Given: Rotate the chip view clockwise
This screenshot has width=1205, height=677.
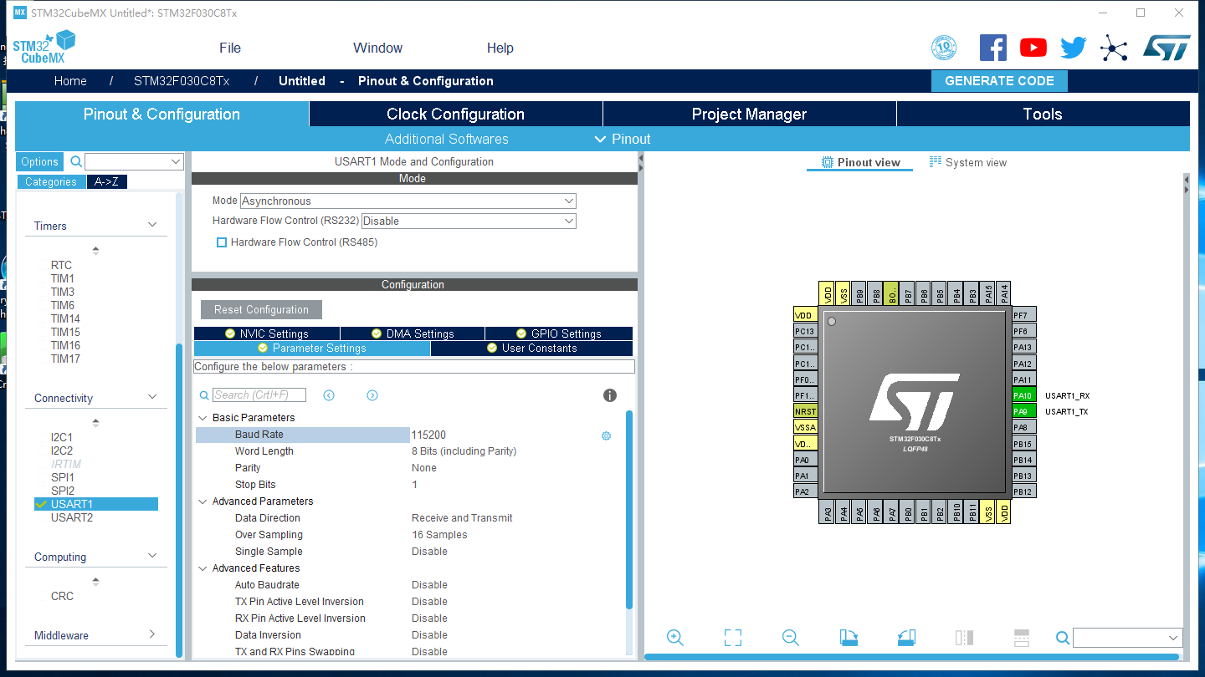Looking at the screenshot, I should 848,637.
